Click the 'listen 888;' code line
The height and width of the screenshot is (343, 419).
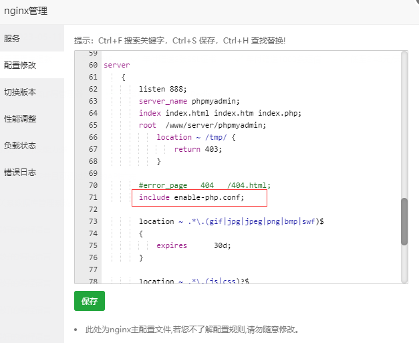coord(163,89)
